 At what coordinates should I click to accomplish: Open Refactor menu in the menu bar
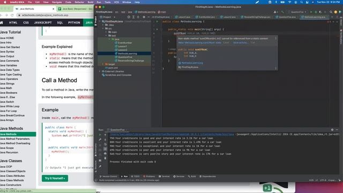tap(79, 2)
